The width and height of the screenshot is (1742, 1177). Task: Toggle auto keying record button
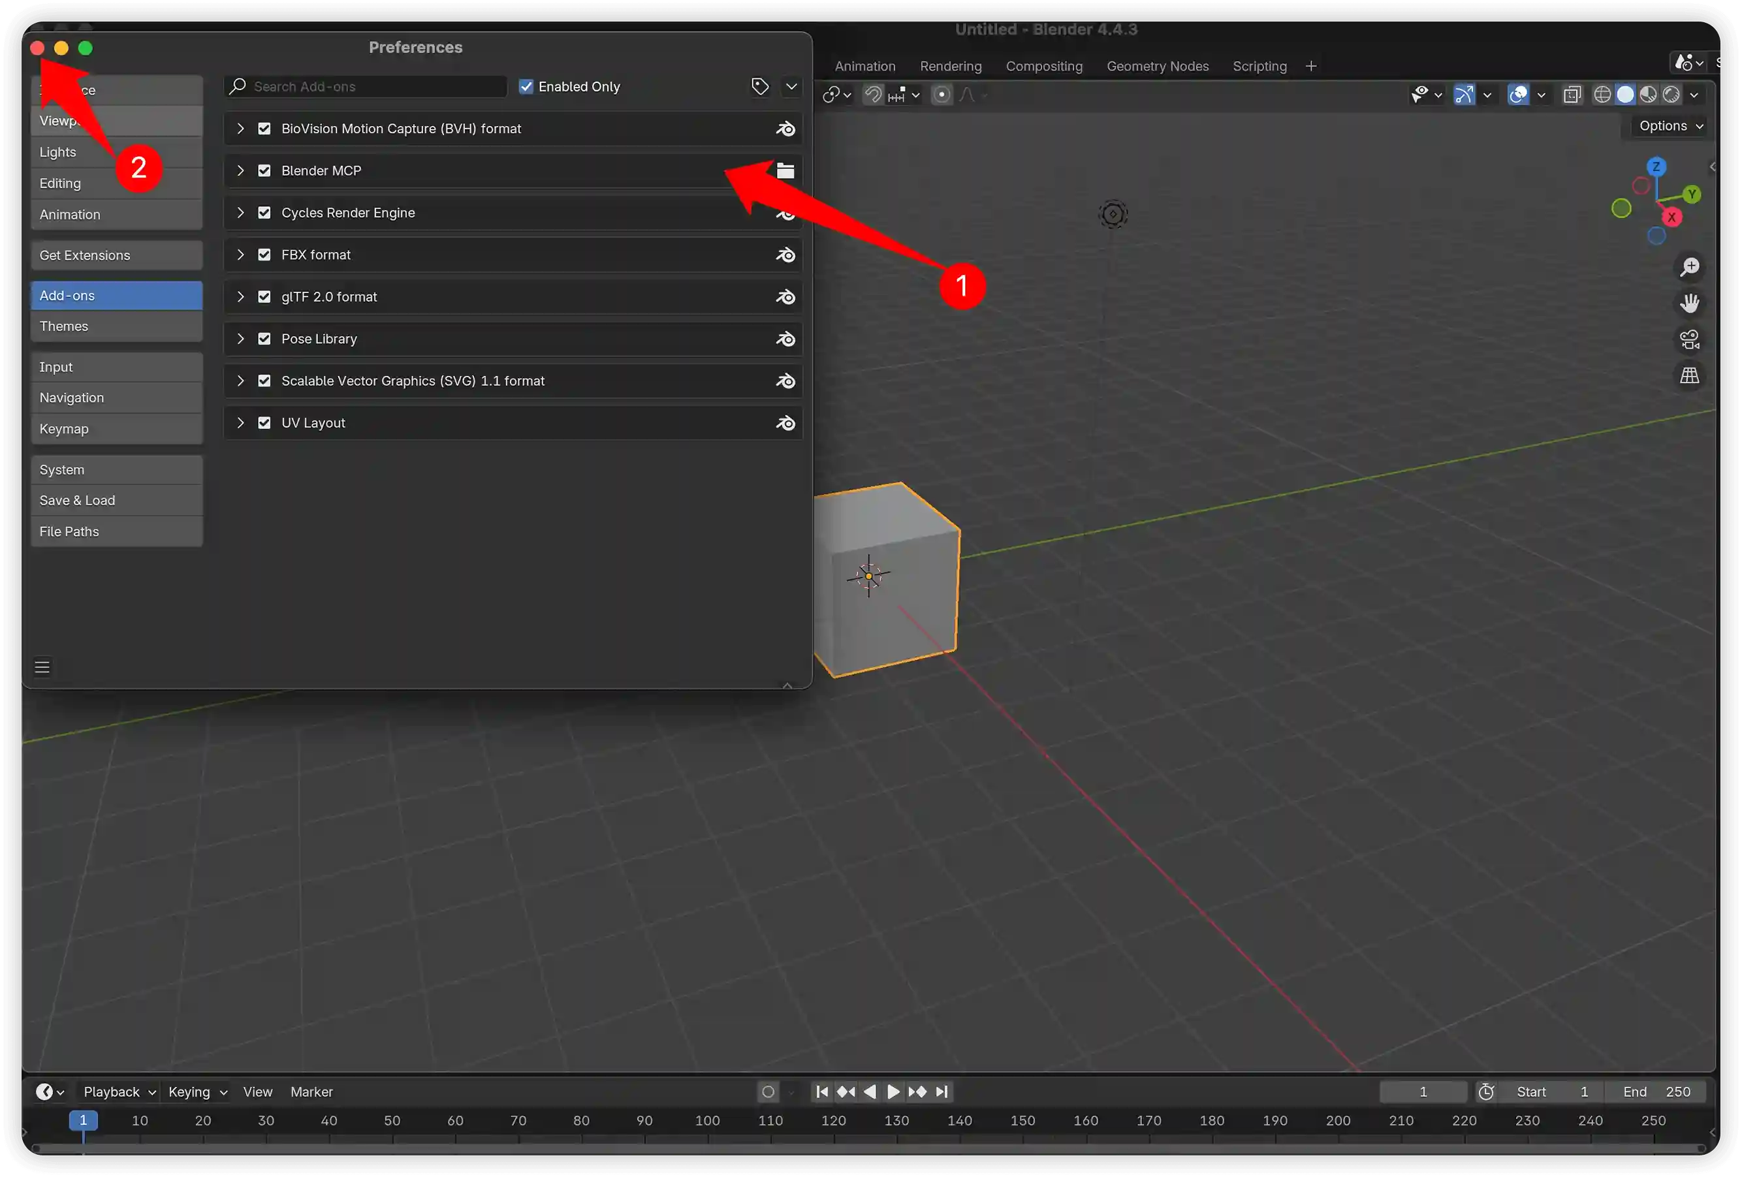pos(768,1091)
